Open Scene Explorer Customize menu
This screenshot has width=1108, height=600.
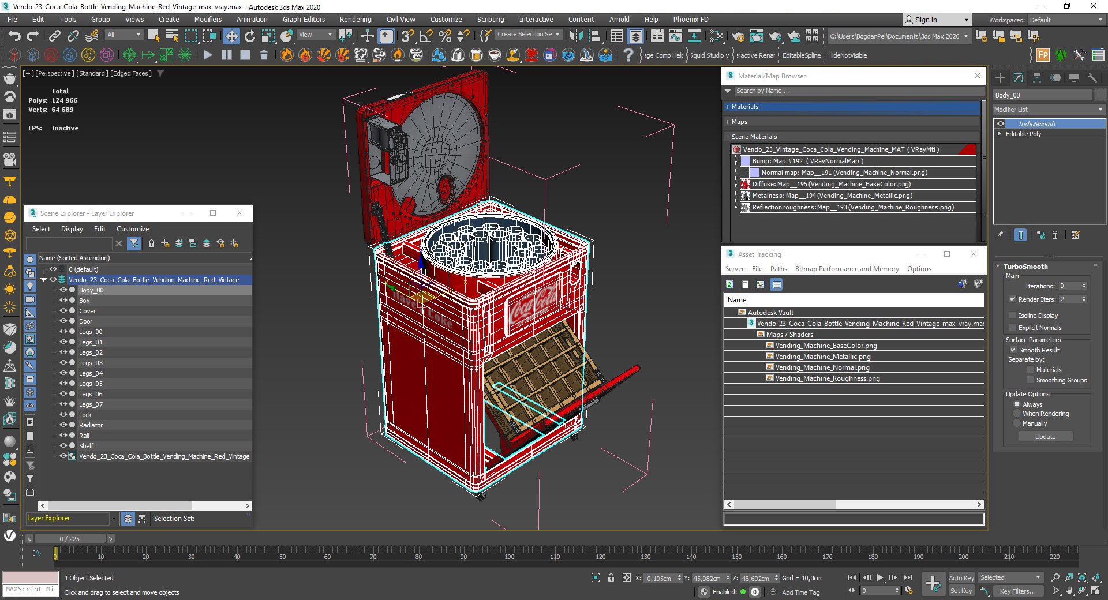133,229
